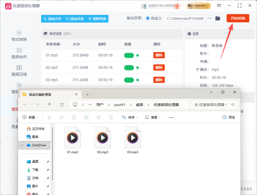Click the hamburger menu icon in title bar
This screenshot has width=257, height=195.
pos(219,6)
